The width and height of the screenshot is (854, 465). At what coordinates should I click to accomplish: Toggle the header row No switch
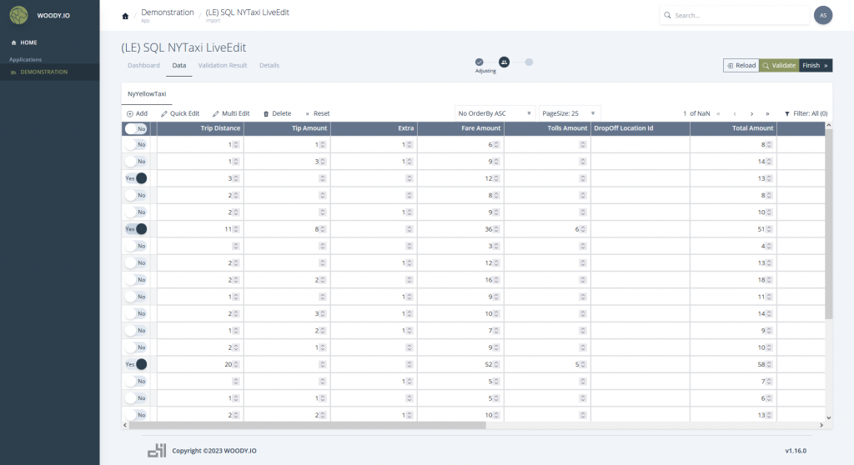pyautogui.click(x=135, y=128)
